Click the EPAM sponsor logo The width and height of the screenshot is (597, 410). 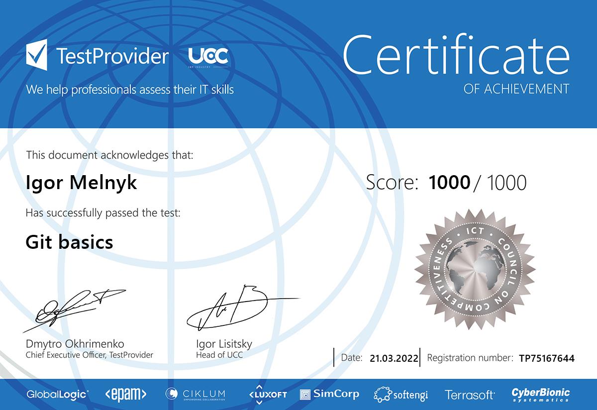point(126,395)
